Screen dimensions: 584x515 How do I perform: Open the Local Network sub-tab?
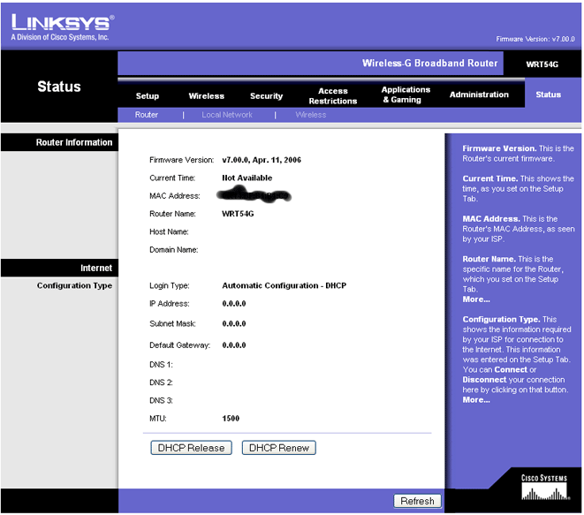coord(227,115)
